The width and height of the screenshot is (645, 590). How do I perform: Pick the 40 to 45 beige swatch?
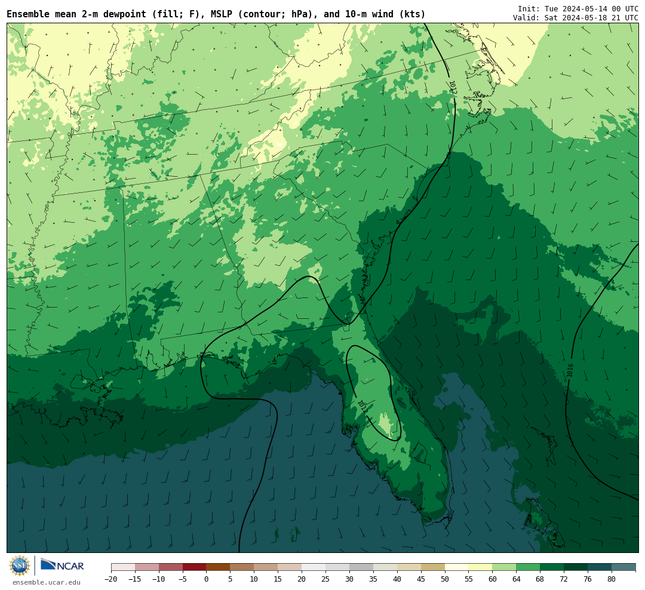(409, 567)
